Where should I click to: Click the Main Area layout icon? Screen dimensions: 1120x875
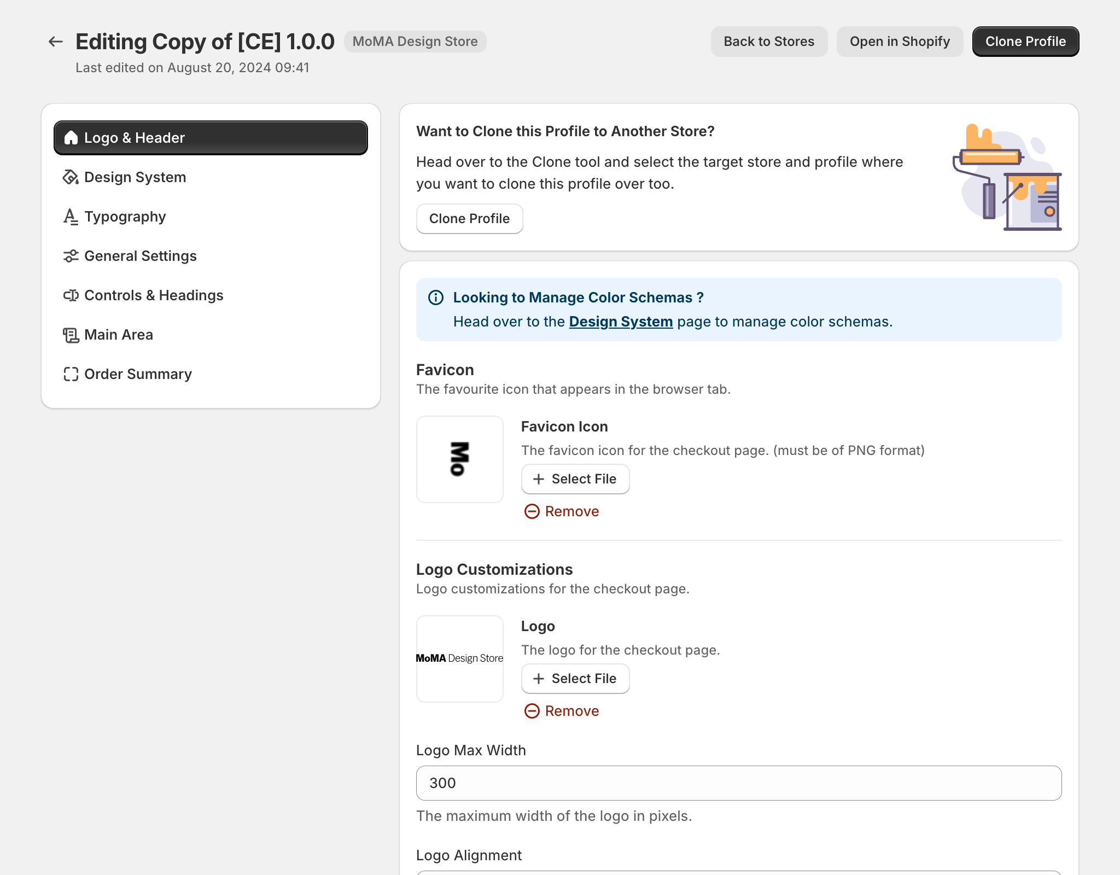[71, 335]
